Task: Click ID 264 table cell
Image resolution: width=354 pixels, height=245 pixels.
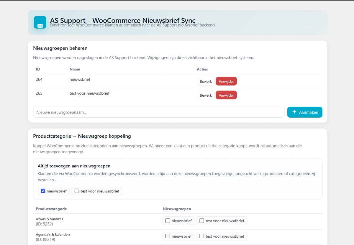Action: point(39,79)
